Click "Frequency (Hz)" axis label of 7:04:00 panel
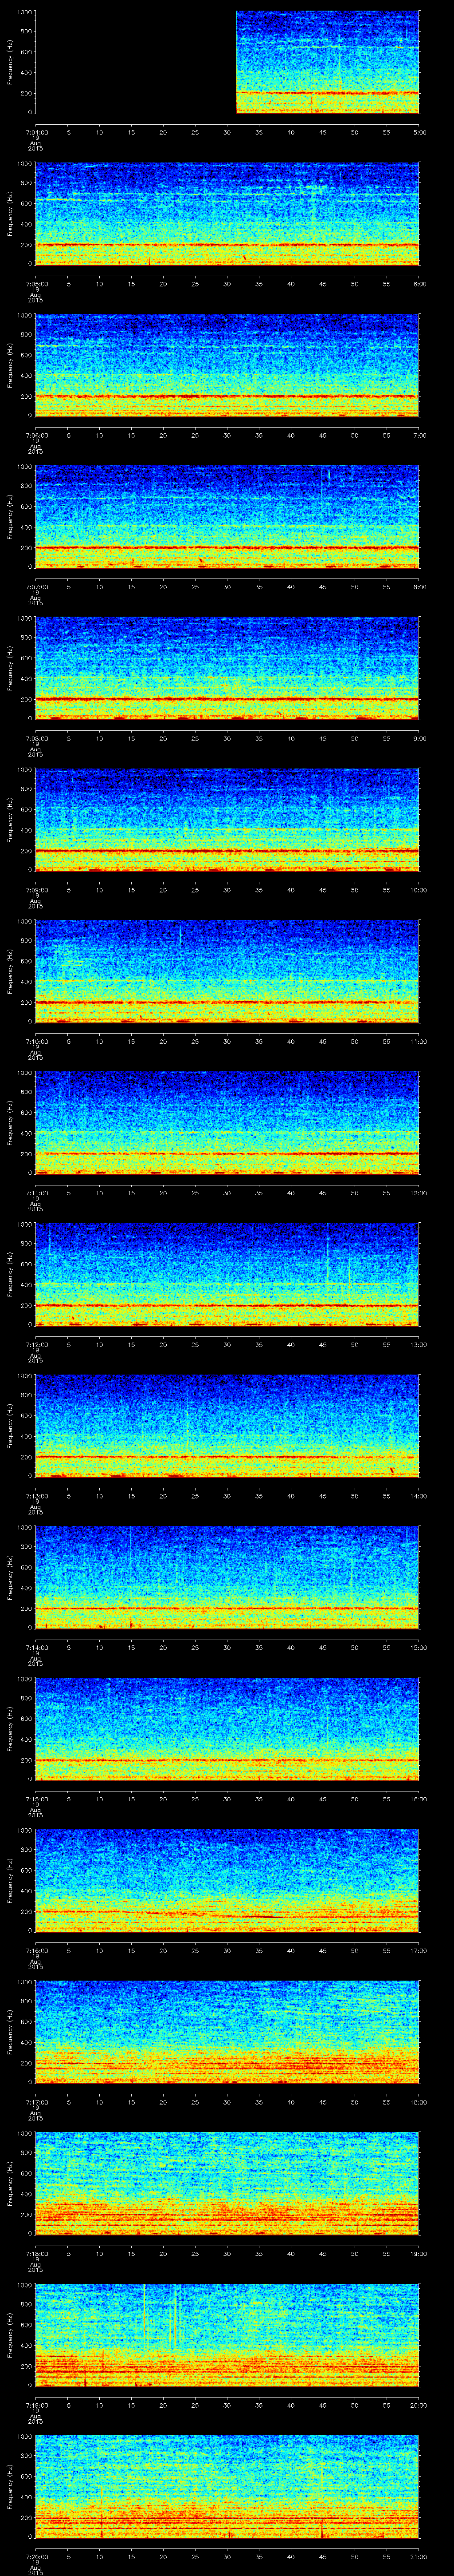Screen dimensions: 454x2576 coord(10,62)
